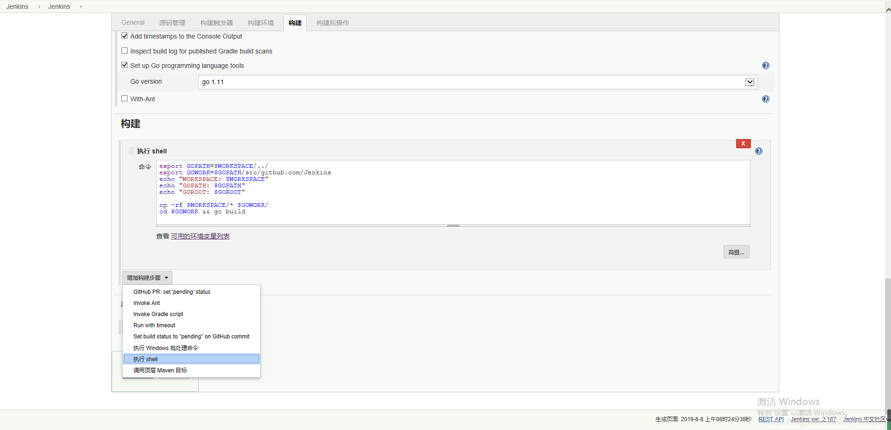Image resolution: width=891 pixels, height=430 pixels.
Task: Open help icon for 执行 shell step
Action: (758, 151)
